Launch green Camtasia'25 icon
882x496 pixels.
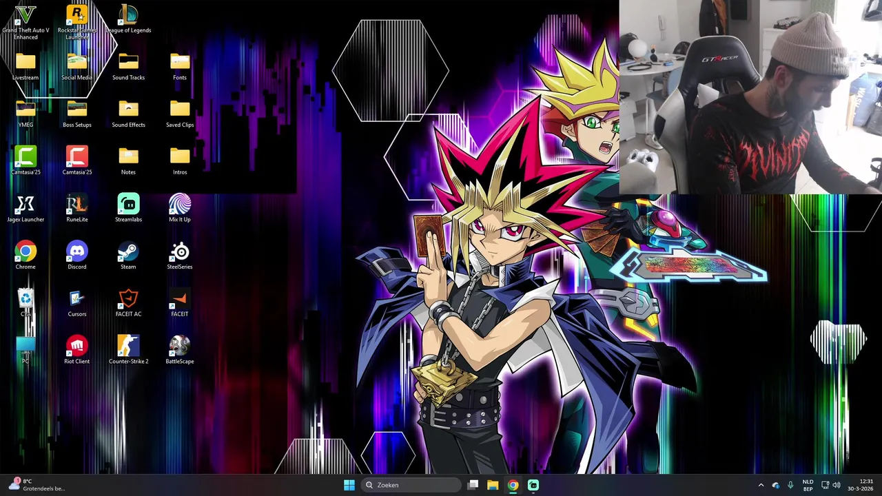point(25,161)
